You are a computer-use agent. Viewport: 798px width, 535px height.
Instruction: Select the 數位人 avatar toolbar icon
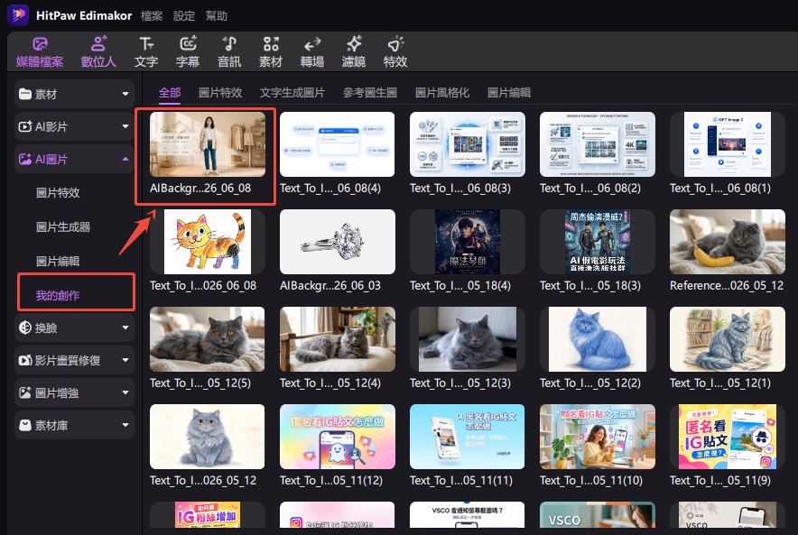[x=98, y=43]
